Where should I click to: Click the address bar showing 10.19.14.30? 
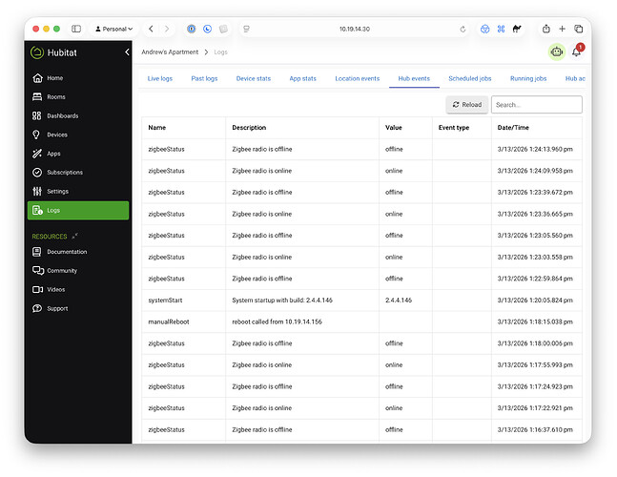click(355, 30)
